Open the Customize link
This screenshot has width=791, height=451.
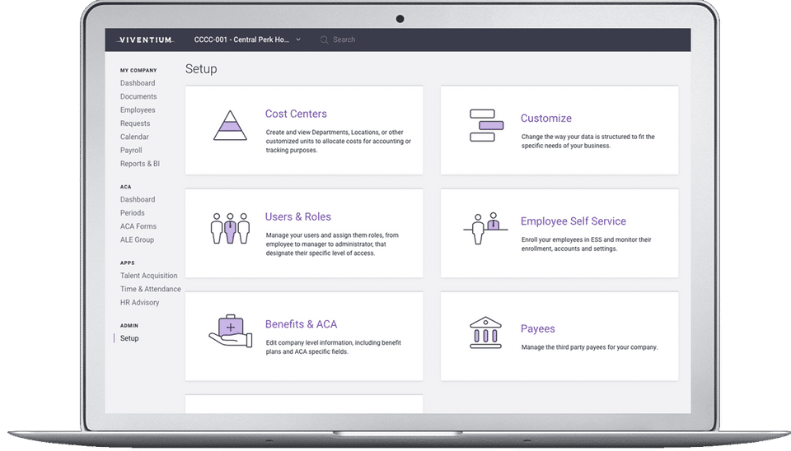click(x=545, y=119)
